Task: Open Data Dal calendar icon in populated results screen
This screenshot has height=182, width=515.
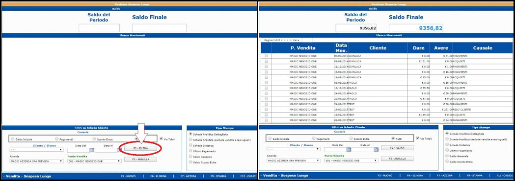Action: tap(349, 149)
